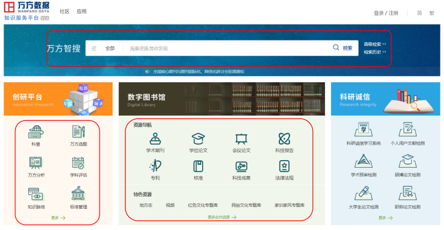Screen dimensions: 444x230
Task: Click the 学位论文 graduation cap icon
Action: click(198, 138)
